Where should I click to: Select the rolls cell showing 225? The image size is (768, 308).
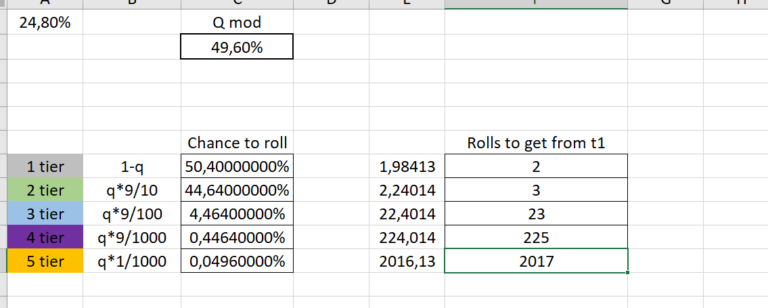pyautogui.click(x=536, y=238)
